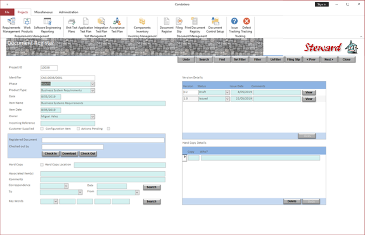This screenshot has width=365, height=235.
Task: Open Status dropdown for version 1.0
Action: (227, 99)
